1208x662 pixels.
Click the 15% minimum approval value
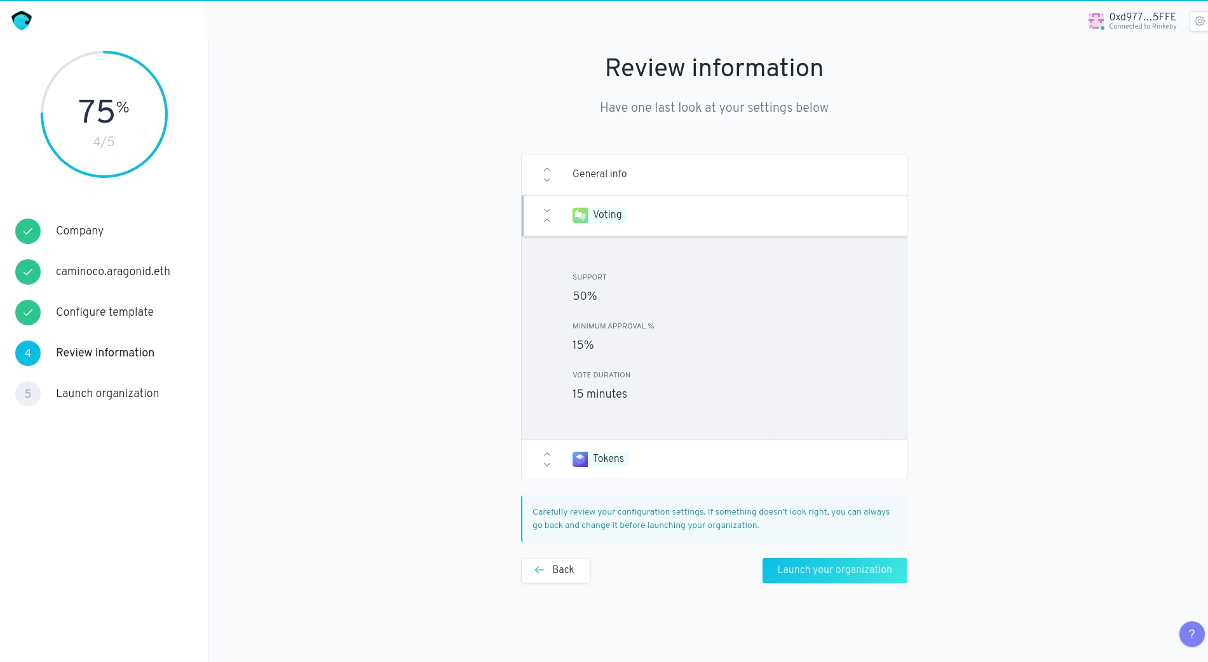(x=583, y=345)
